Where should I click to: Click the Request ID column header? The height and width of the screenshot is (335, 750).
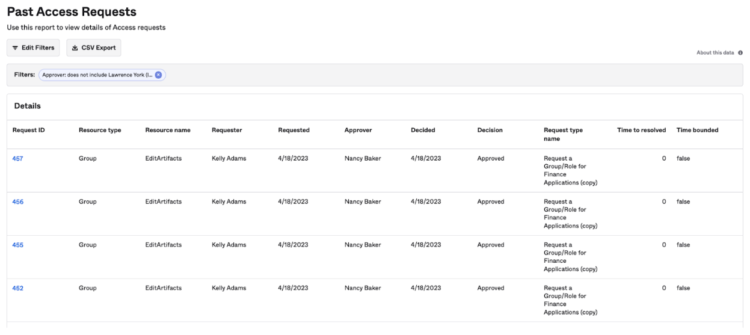(29, 131)
